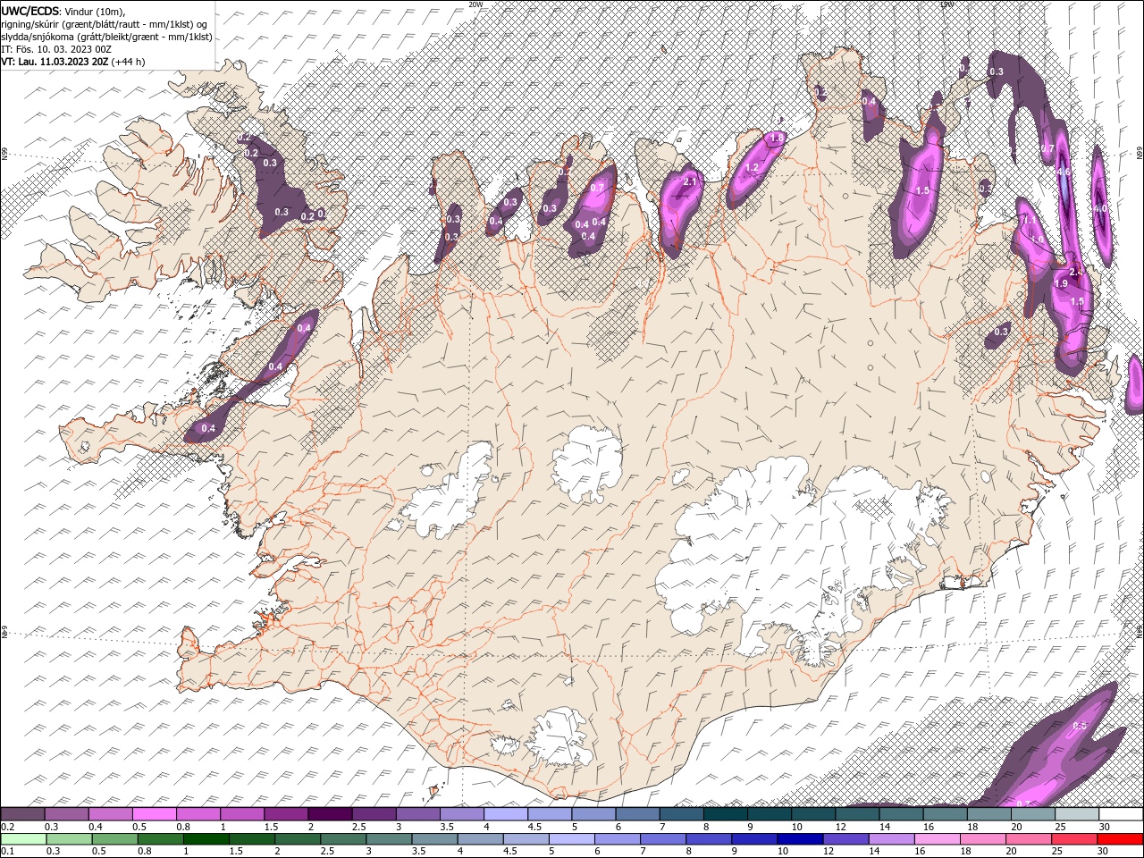Screen dimensions: 1144x858
Task: Select the top legend row swatch labeled 6
Action: pyautogui.click(x=636, y=814)
